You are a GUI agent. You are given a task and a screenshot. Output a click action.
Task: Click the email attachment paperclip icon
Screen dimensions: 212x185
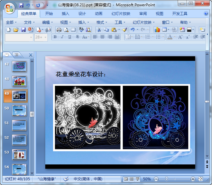[48, 30]
